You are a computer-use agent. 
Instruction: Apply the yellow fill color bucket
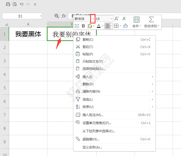[x=90, y=26]
